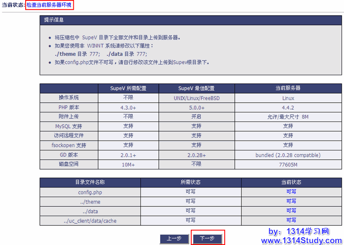Click the 下一步 (next step) button
344x245 pixels.
pyautogui.click(x=207, y=239)
